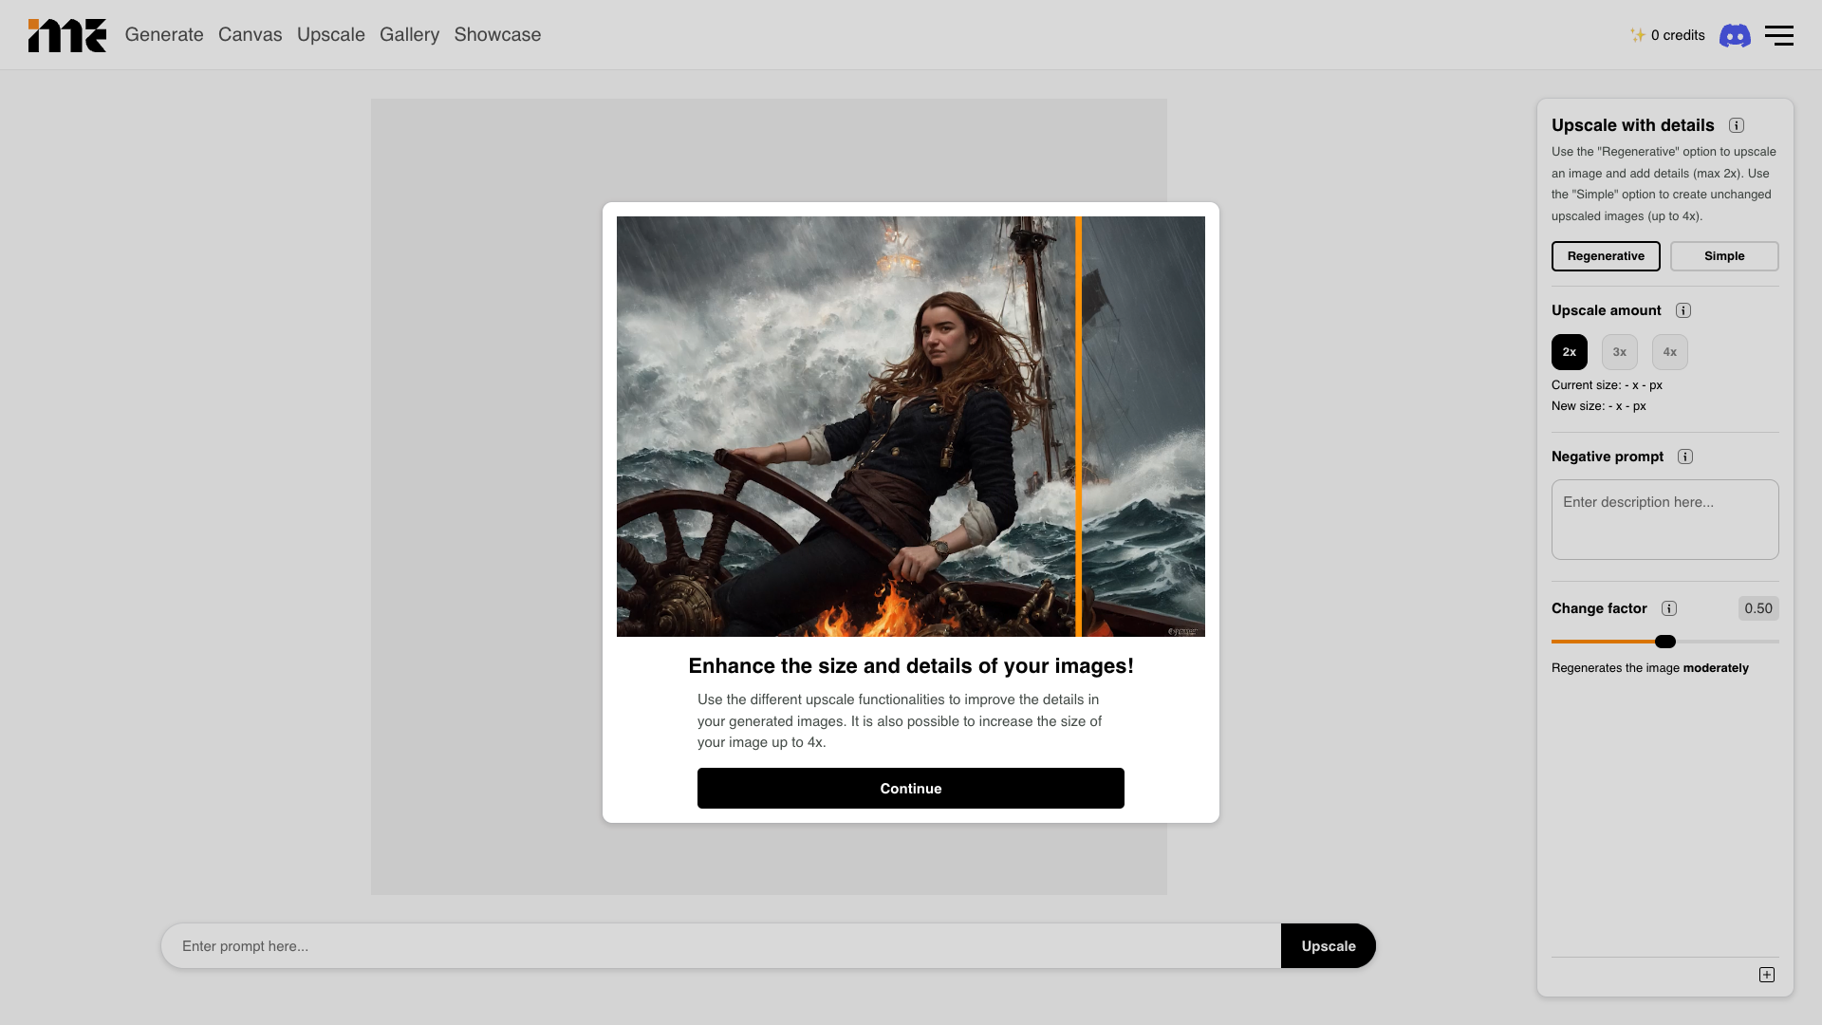Open the Discord icon link
The width and height of the screenshot is (1822, 1025).
[x=1735, y=35]
